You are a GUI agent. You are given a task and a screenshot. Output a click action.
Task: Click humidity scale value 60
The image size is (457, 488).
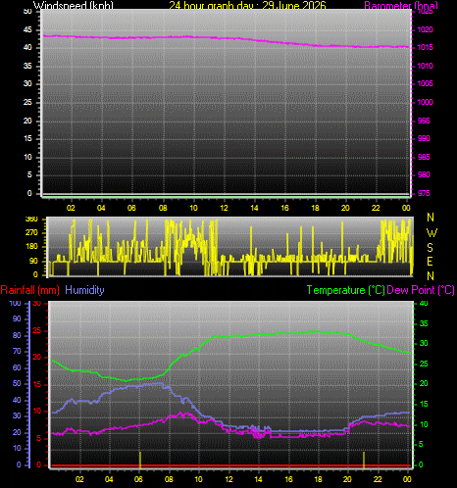17,367
